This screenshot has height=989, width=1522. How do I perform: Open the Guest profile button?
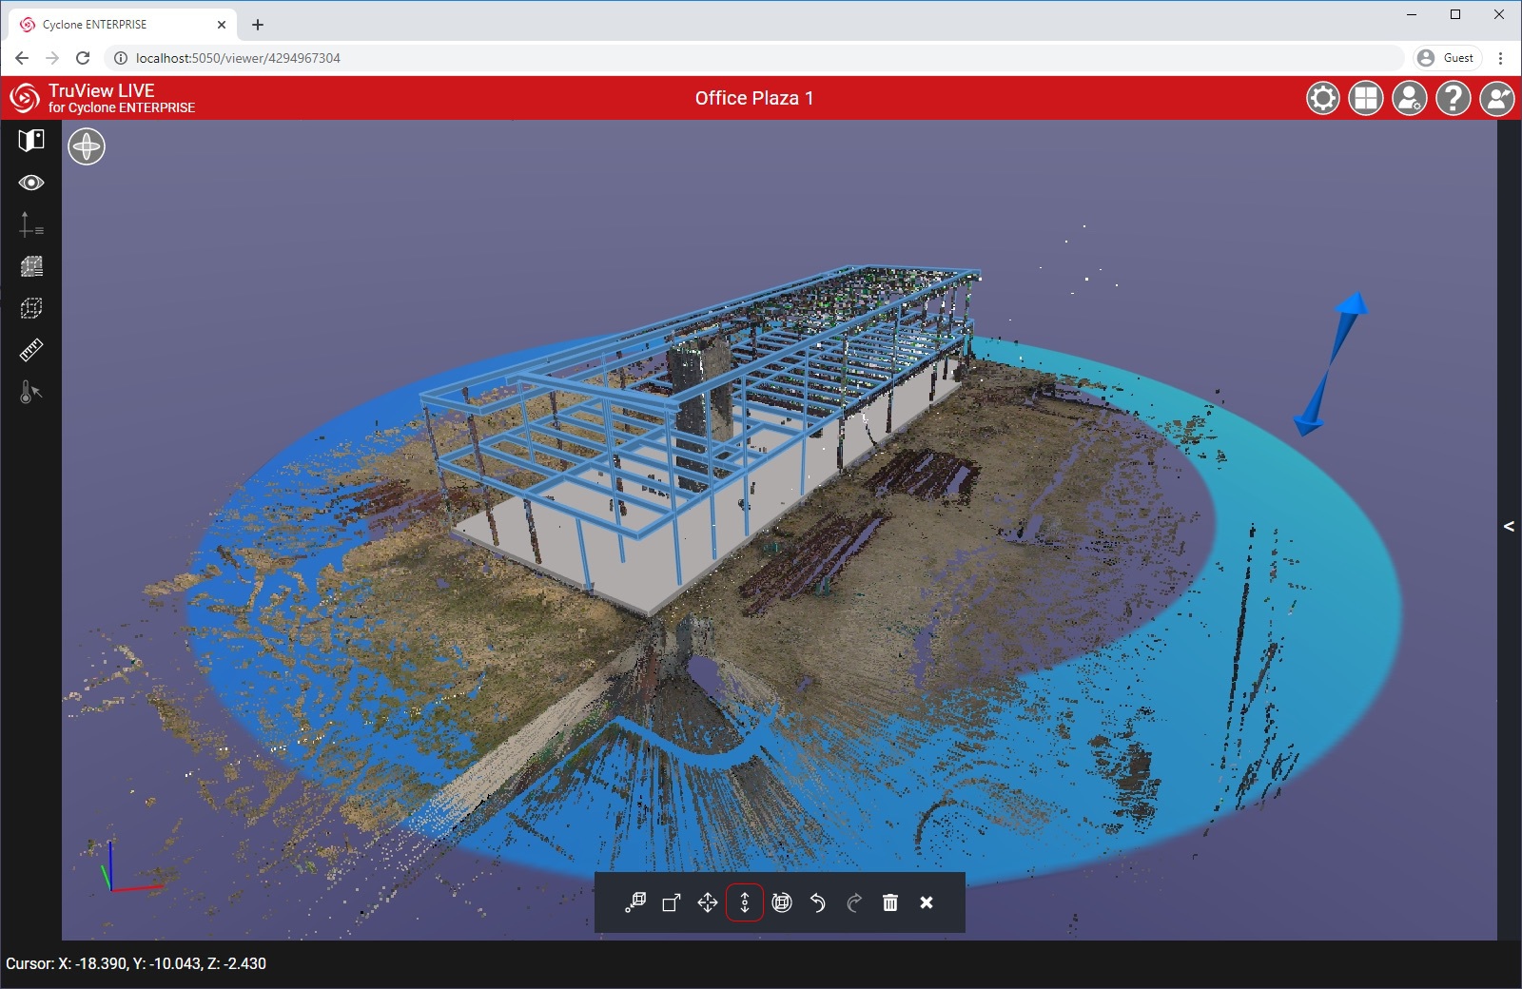point(1448,58)
